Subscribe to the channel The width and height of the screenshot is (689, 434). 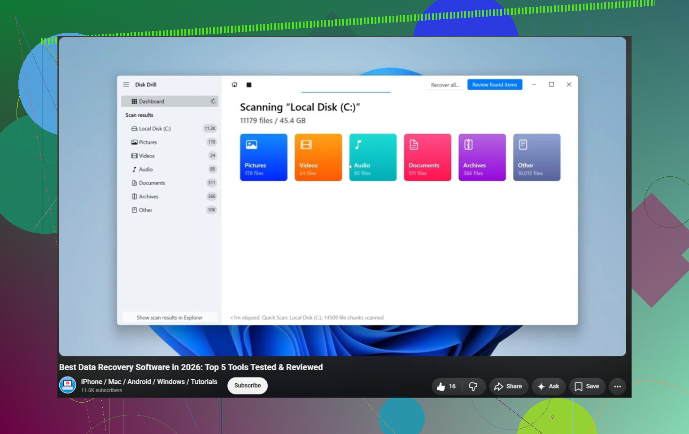[248, 386]
